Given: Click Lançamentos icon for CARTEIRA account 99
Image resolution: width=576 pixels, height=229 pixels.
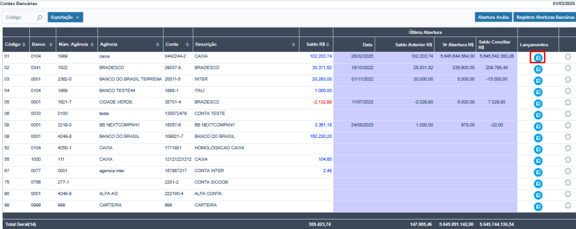Looking at the screenshot, I should (x=538, y=206).
